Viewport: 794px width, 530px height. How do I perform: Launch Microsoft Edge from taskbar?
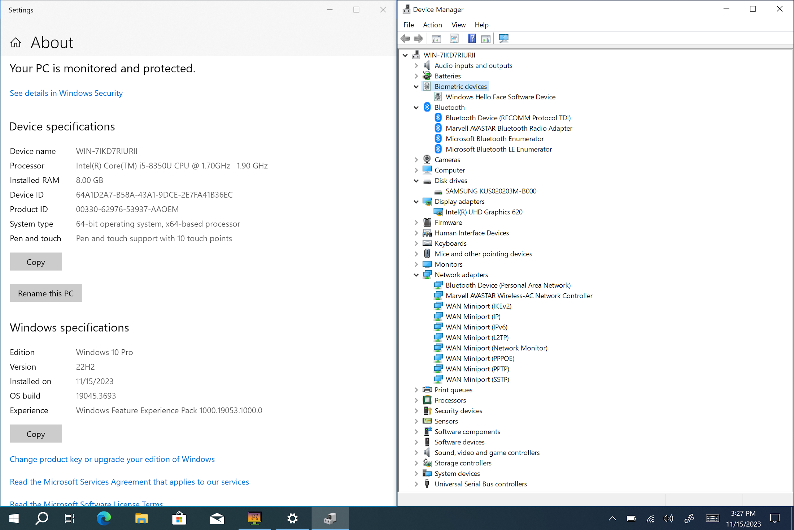click(x=104, y=519)
